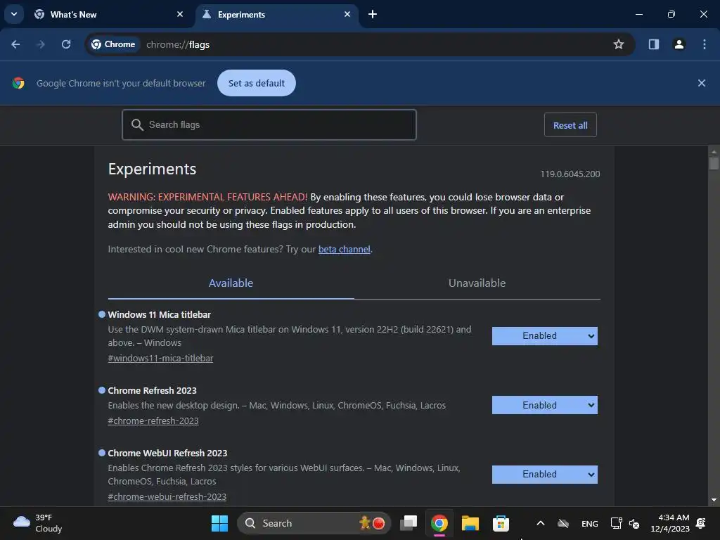
Task: Click the forward navigation arrow
Action: (x=41, y=44)
